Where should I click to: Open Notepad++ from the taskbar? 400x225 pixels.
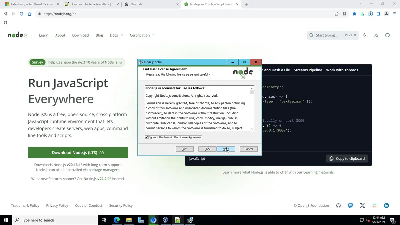point(178,220)
